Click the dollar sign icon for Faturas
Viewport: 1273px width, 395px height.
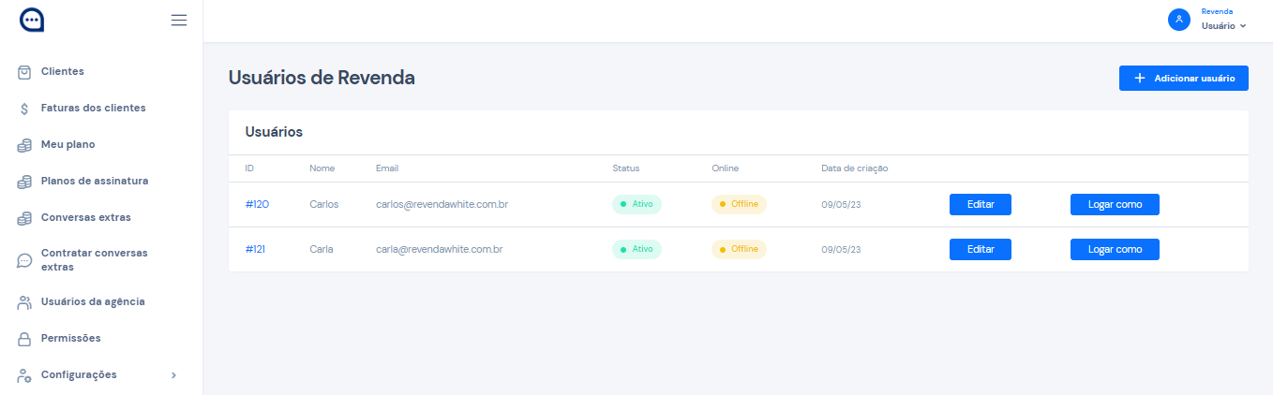pos(25,109)
